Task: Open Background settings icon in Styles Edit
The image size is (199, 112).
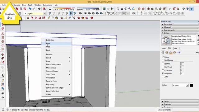Action: 171,53
